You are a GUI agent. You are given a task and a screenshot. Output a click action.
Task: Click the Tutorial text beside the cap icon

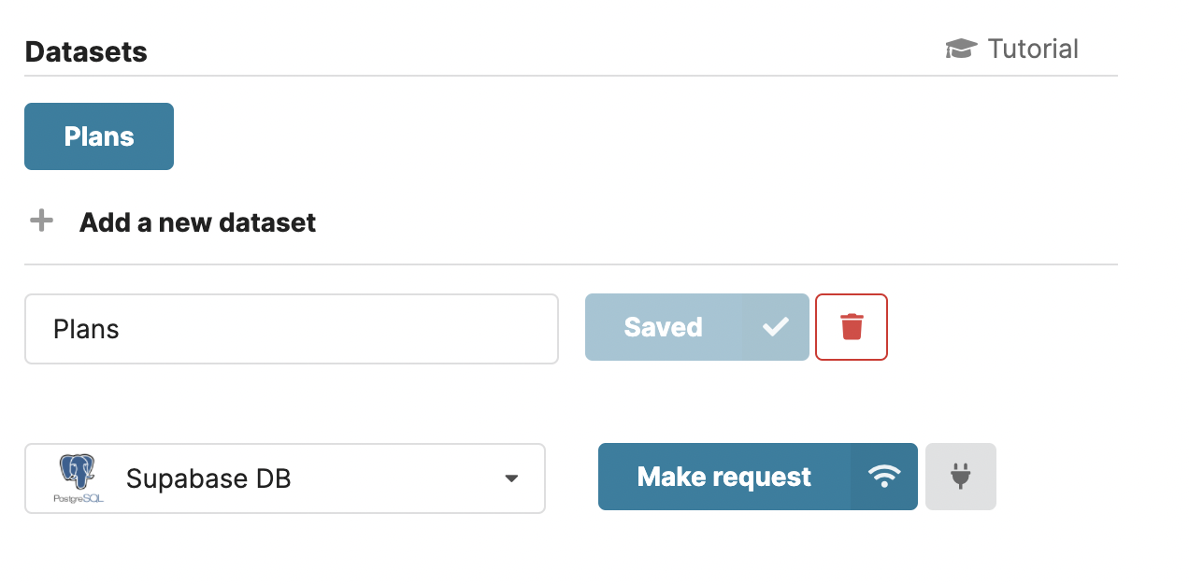1033,49
